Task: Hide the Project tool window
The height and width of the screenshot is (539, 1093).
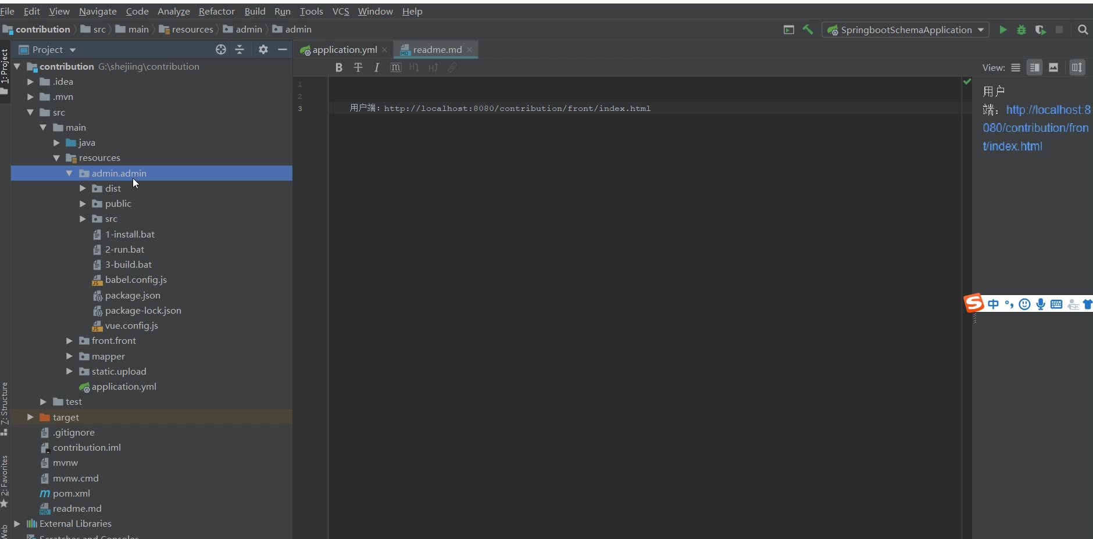Action: [x=283, y=49]
